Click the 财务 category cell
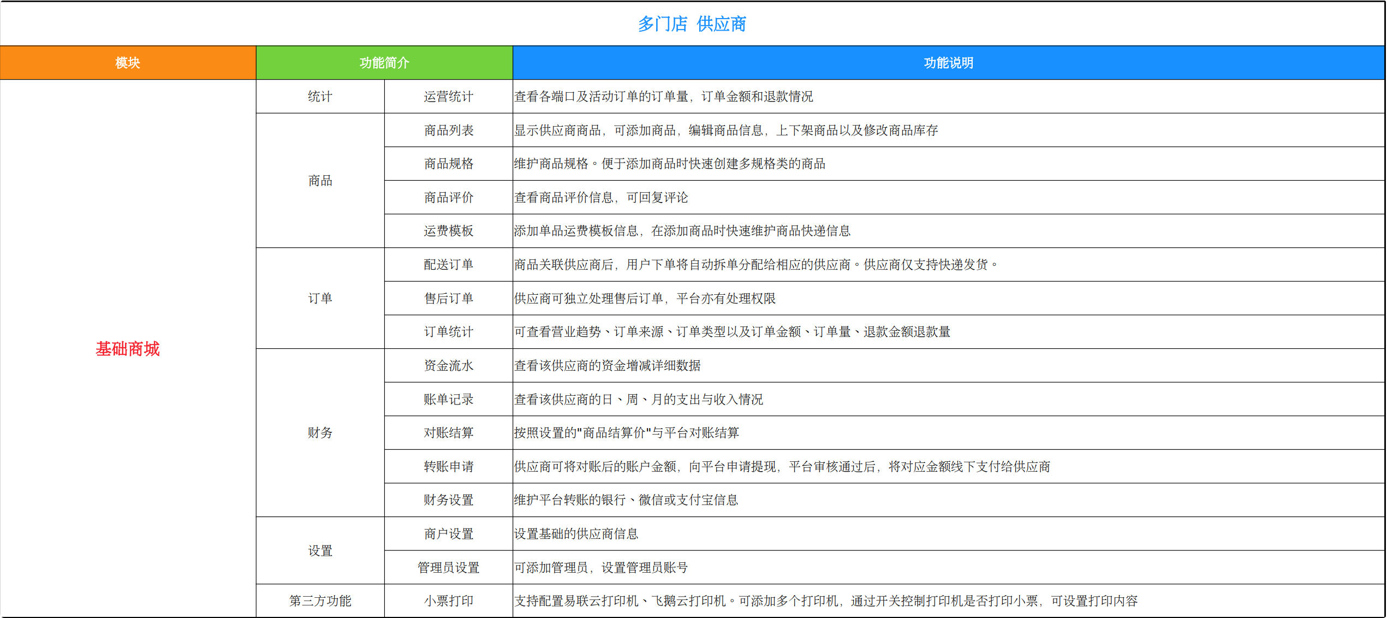This screenshot has width=1387, height=618. coord(320,433)
